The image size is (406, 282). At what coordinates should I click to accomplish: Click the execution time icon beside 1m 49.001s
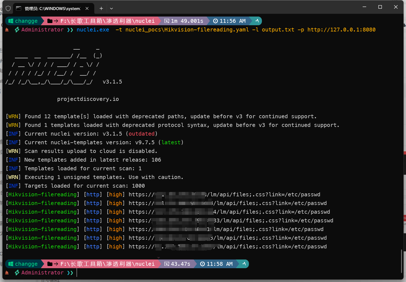(167, 21)
